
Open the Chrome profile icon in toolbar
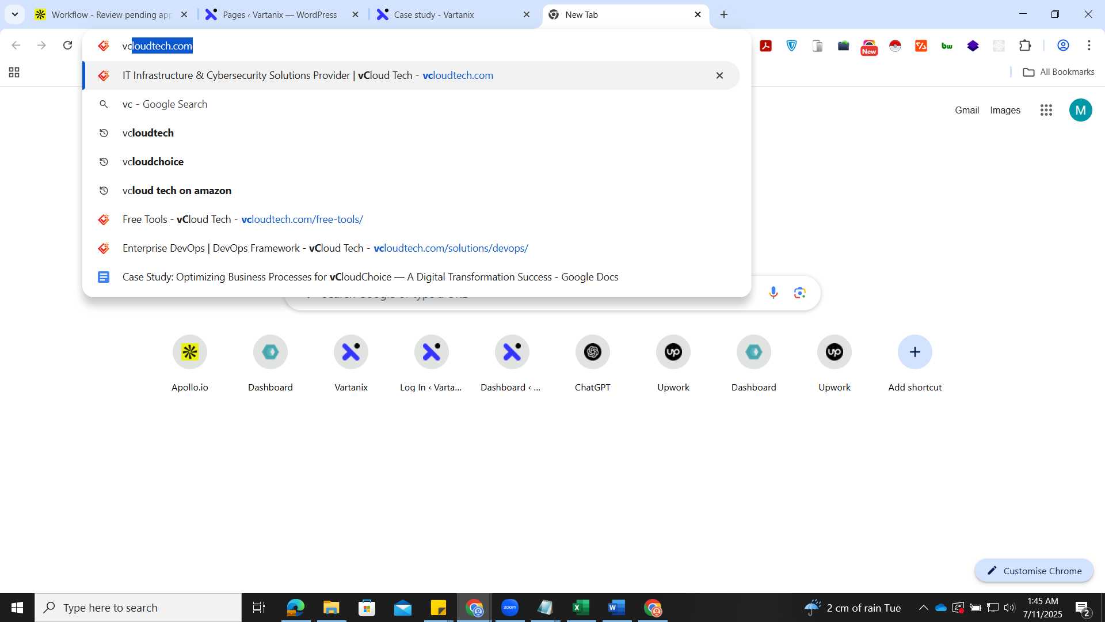tap(1063, 45)
